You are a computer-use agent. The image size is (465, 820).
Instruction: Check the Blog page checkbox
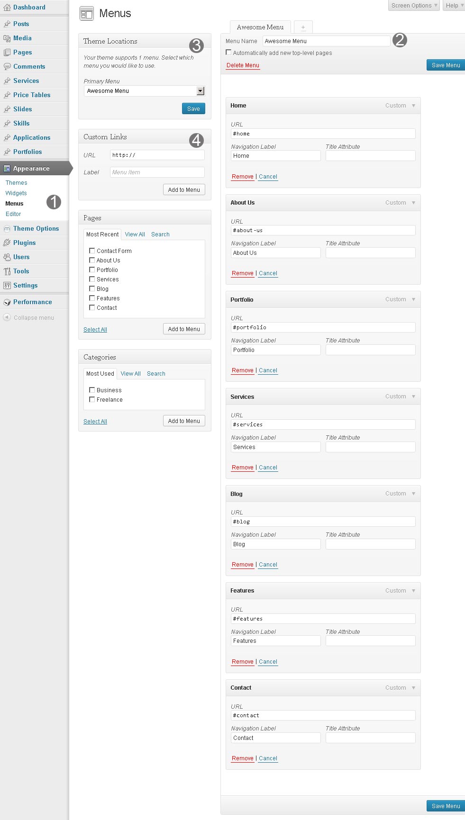click(92, 288)
